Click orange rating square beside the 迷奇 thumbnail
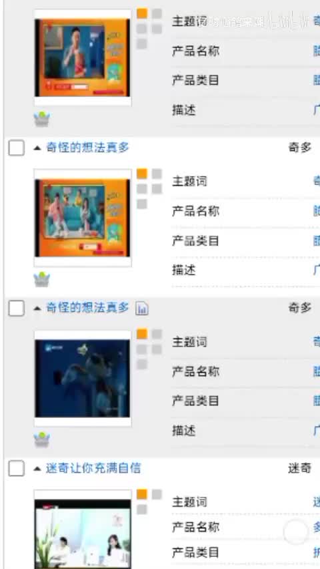 click(142, 494)
